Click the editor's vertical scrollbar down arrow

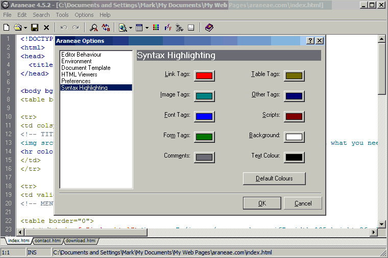click(x=381, y=224)
